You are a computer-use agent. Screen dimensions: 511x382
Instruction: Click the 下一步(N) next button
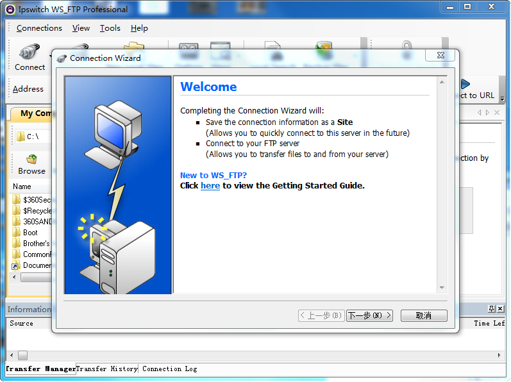(x=369, y=316)
